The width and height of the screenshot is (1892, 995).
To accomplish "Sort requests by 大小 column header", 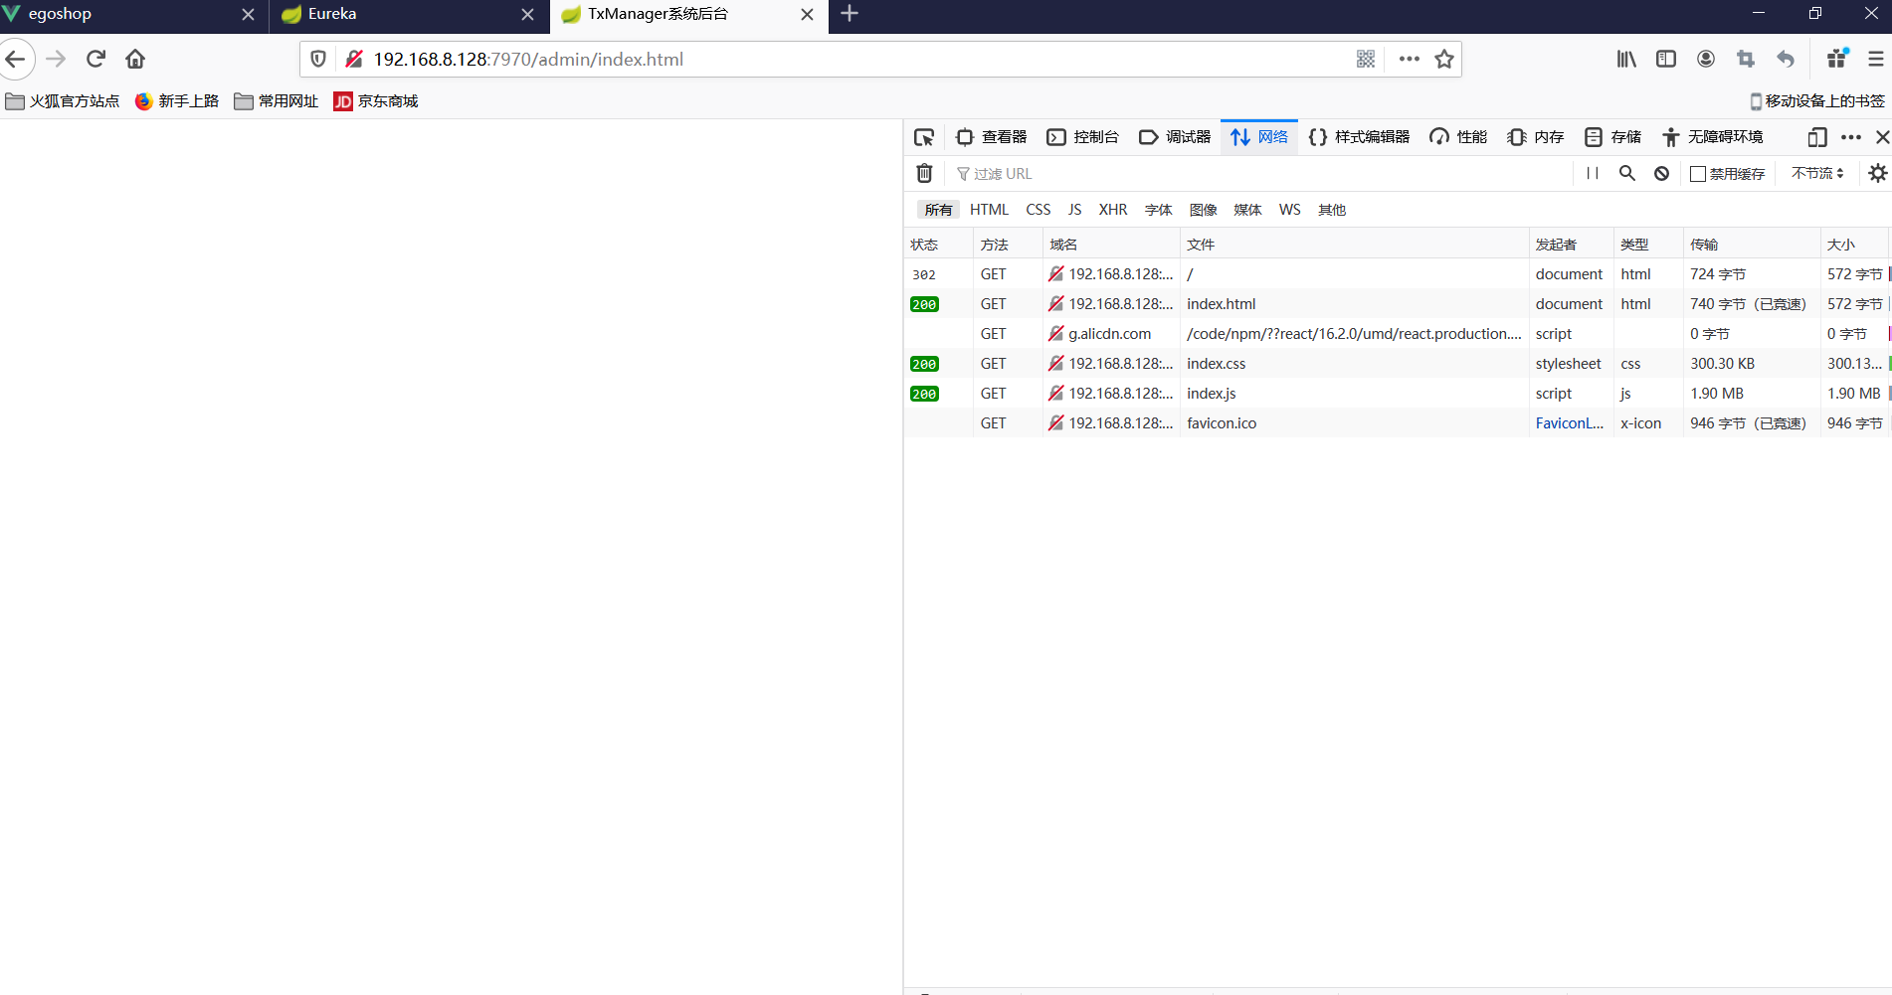I will click(x=1853, y=245).
